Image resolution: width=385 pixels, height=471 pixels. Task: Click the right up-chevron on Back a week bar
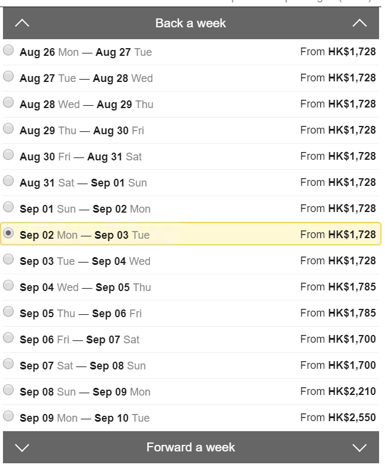tap(359, 23)
